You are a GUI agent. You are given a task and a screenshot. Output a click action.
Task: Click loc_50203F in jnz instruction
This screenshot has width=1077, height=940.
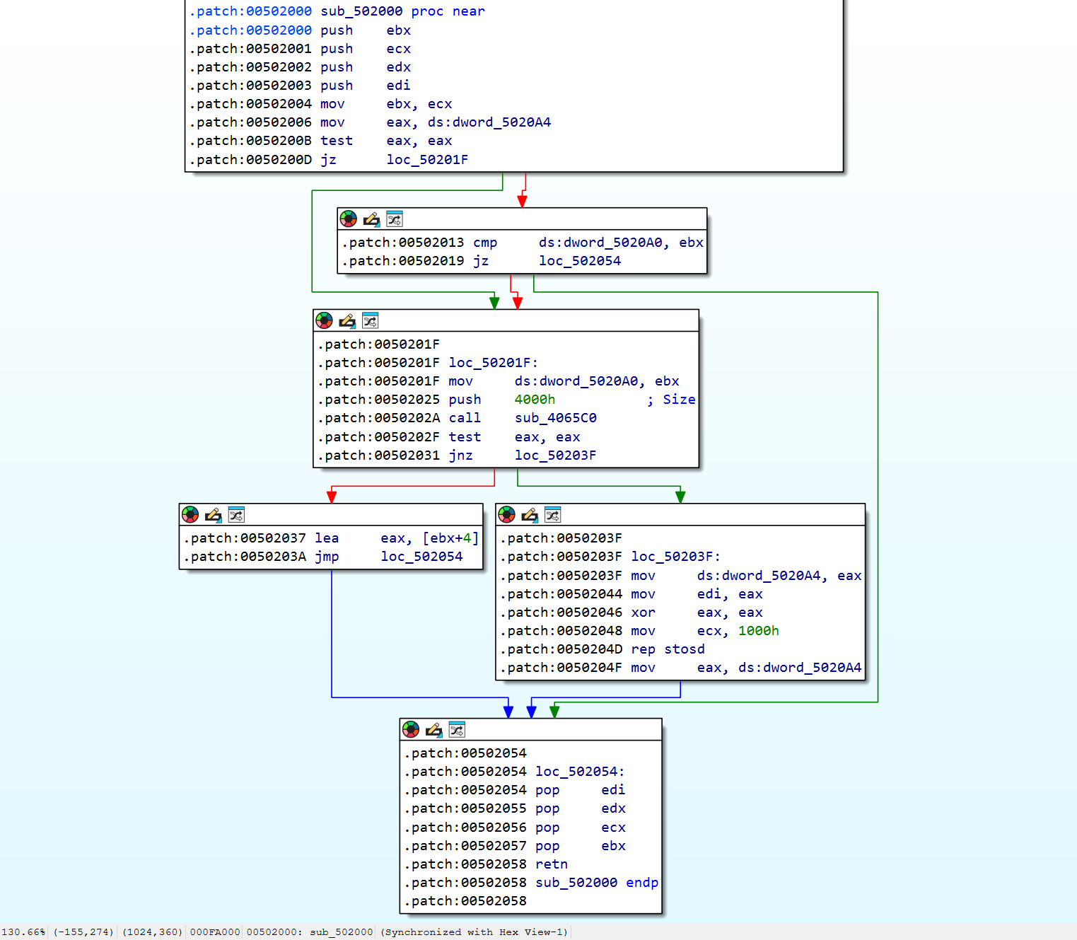coord(556,456)
